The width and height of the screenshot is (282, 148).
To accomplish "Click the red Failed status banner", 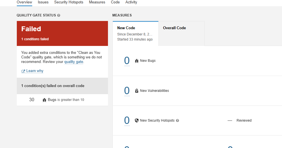I will click(x=62, y=33).
